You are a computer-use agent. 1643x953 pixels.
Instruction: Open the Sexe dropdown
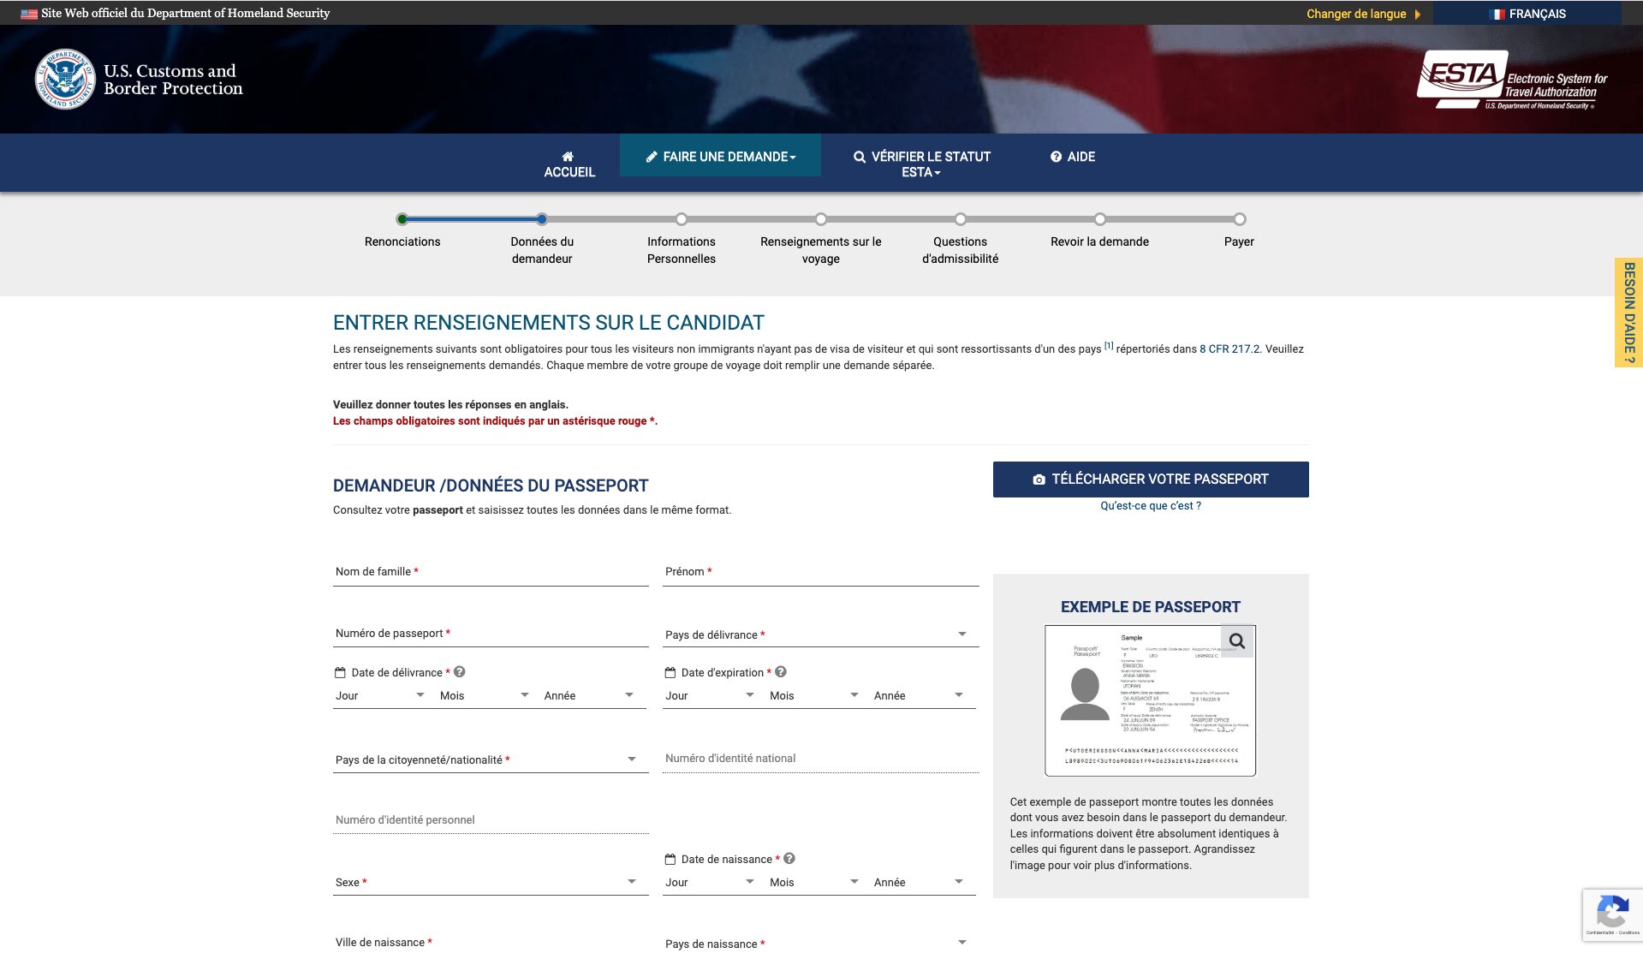coord(490,882)
